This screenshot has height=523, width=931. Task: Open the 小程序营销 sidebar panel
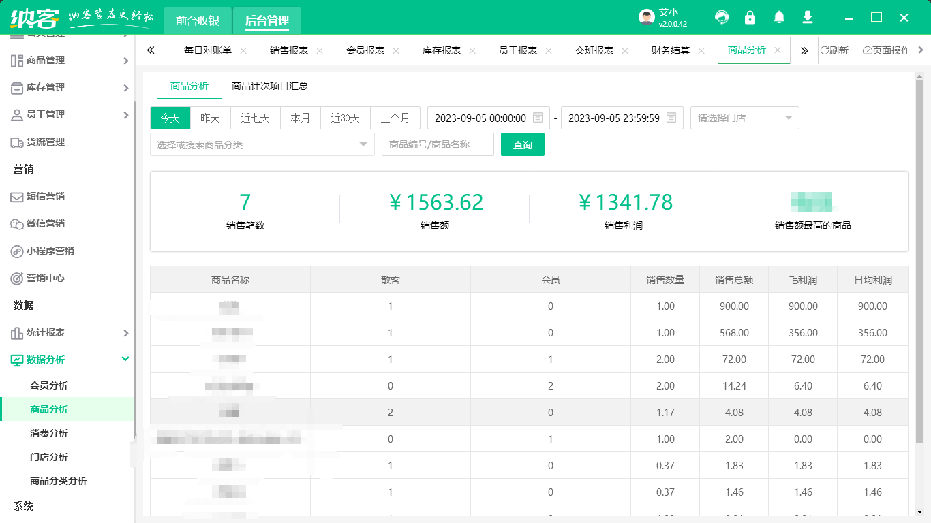coord(47,251)
